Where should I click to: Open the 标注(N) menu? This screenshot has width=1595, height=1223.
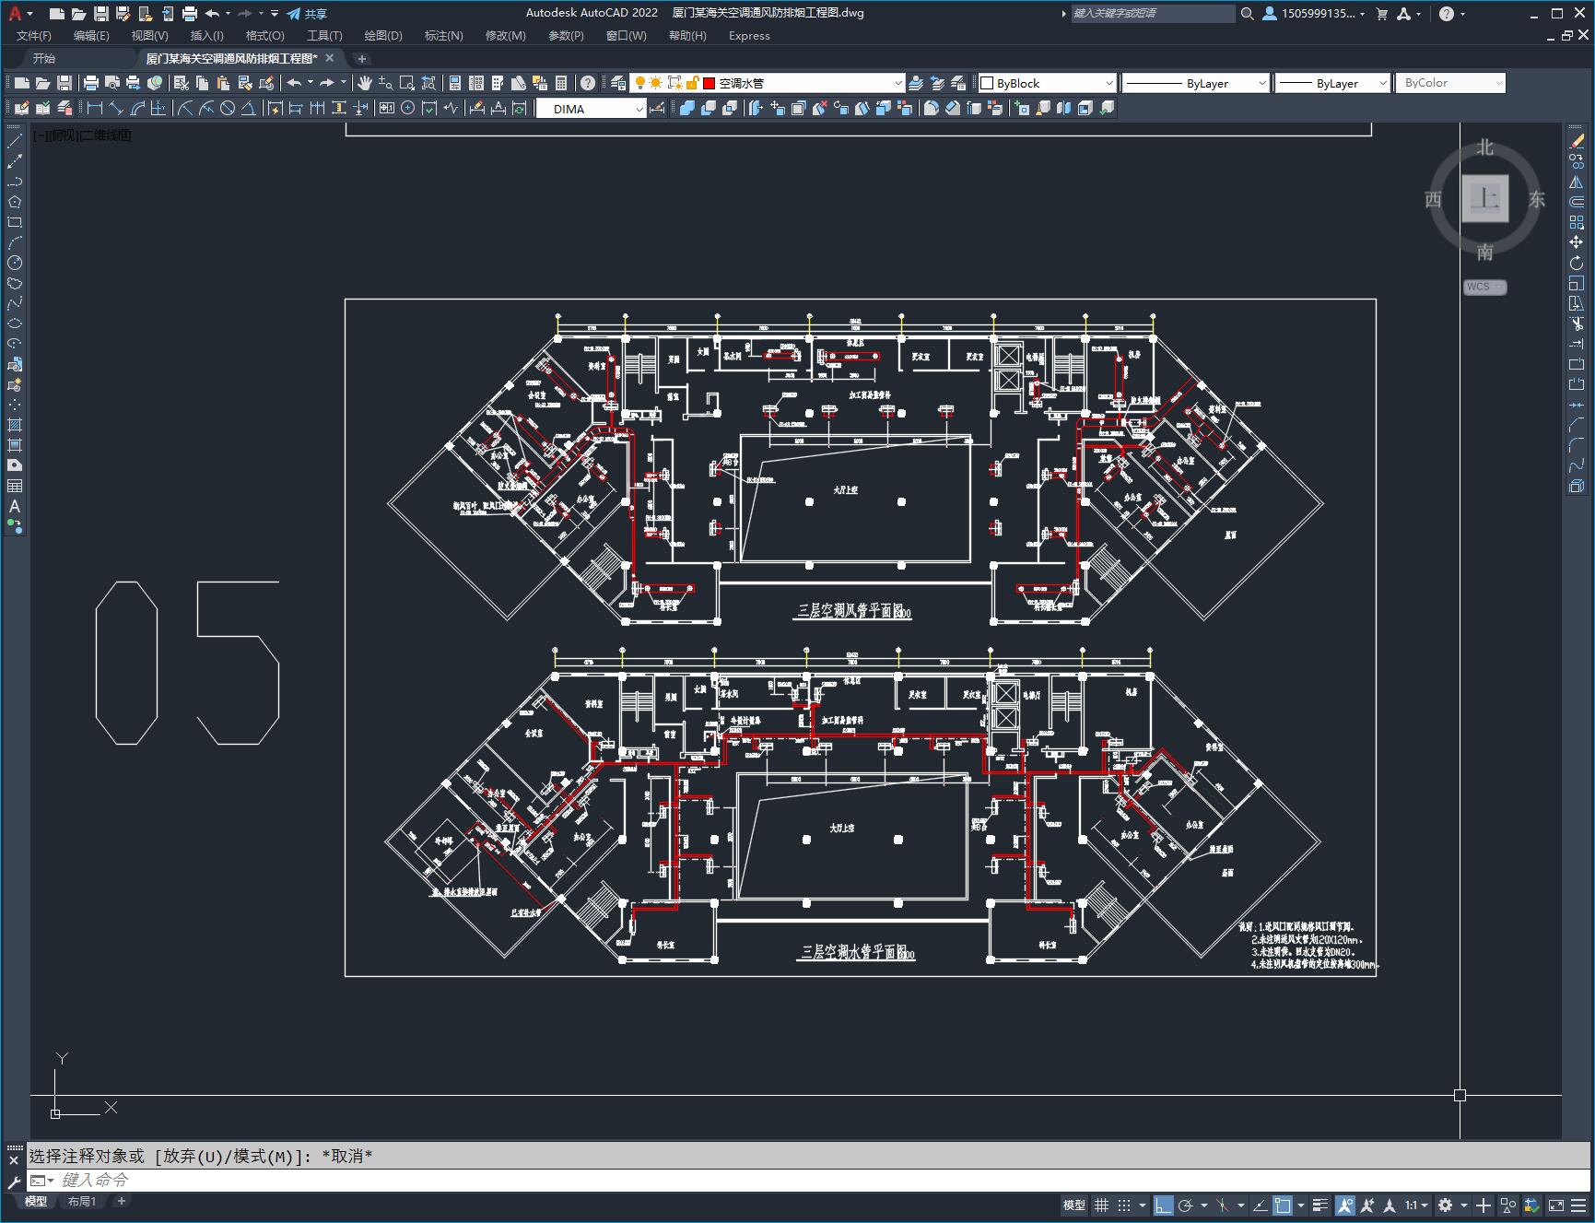[443, 36]
